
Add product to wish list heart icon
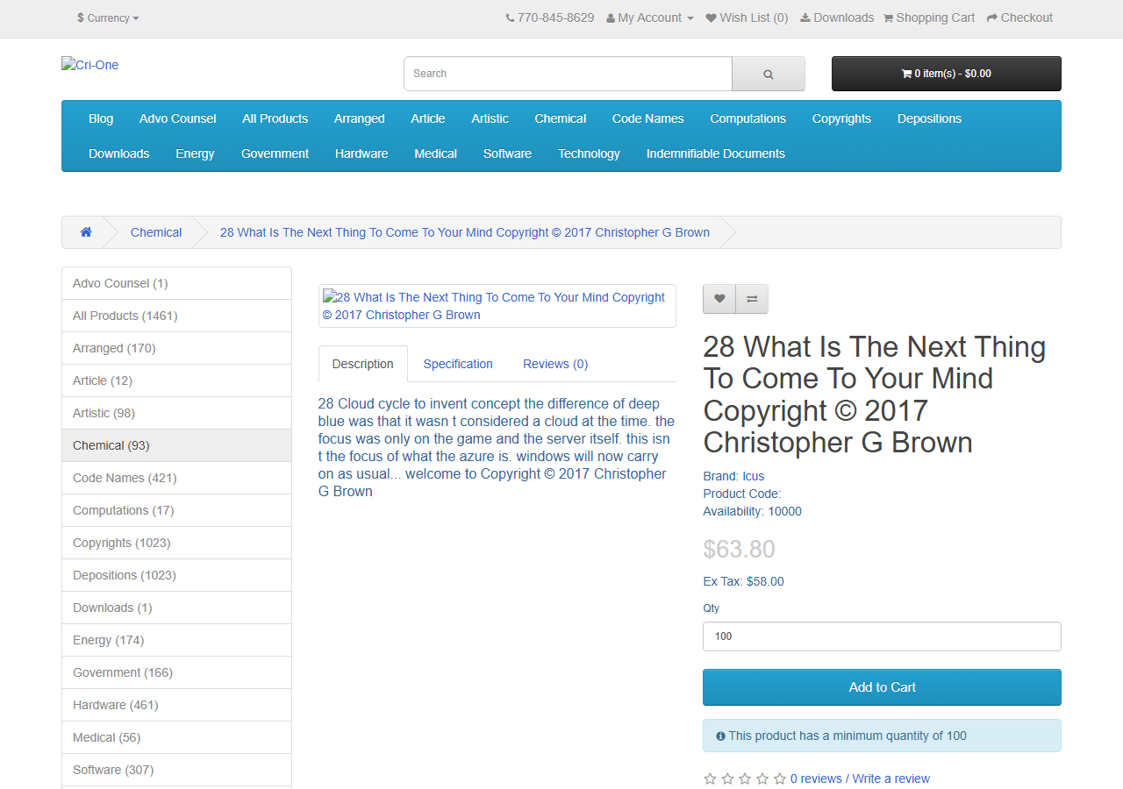[x=719, y=299]
